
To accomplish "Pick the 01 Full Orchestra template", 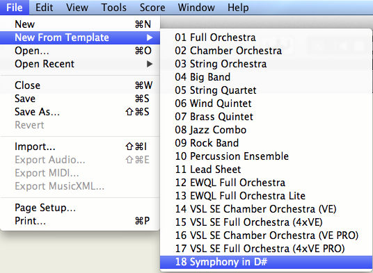I will pyautogui.click(x=266, y=38).
